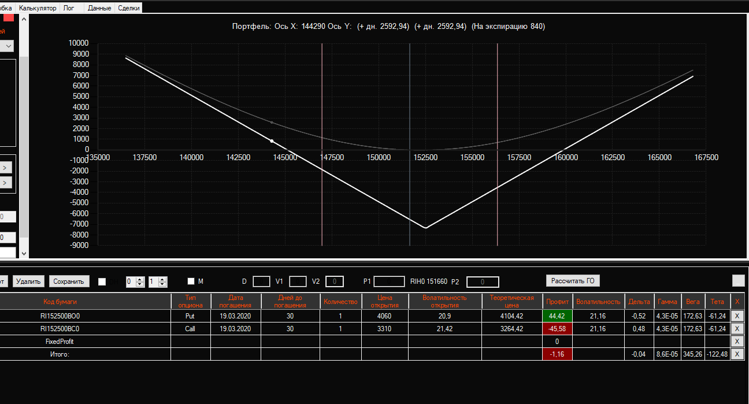Increase the stepper showing 0

(140, 279)
